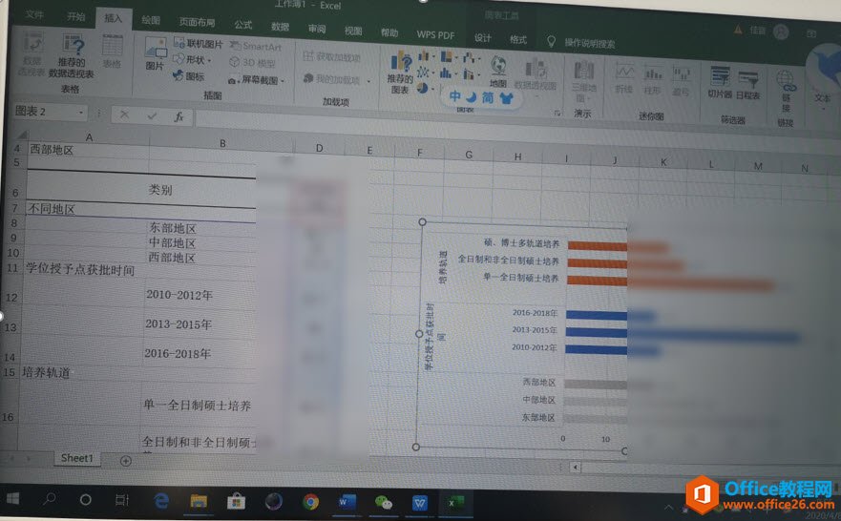Insert a 盈亏 sparkline
Viewport: 841px width, 521px height.
(x=682, y=81)
